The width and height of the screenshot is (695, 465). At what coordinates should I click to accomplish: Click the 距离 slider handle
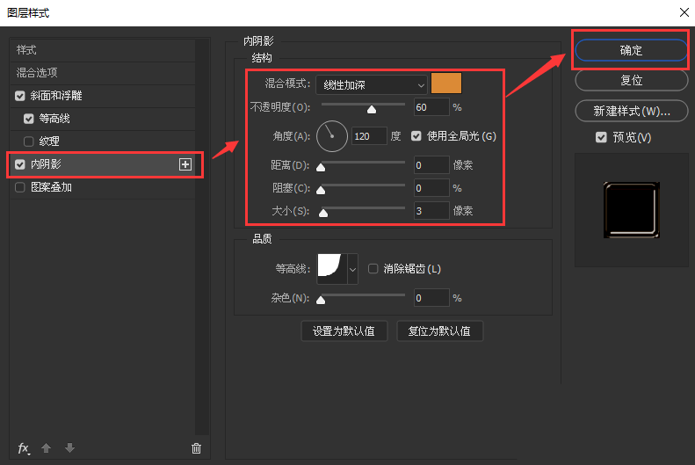[x=321, y=167]
